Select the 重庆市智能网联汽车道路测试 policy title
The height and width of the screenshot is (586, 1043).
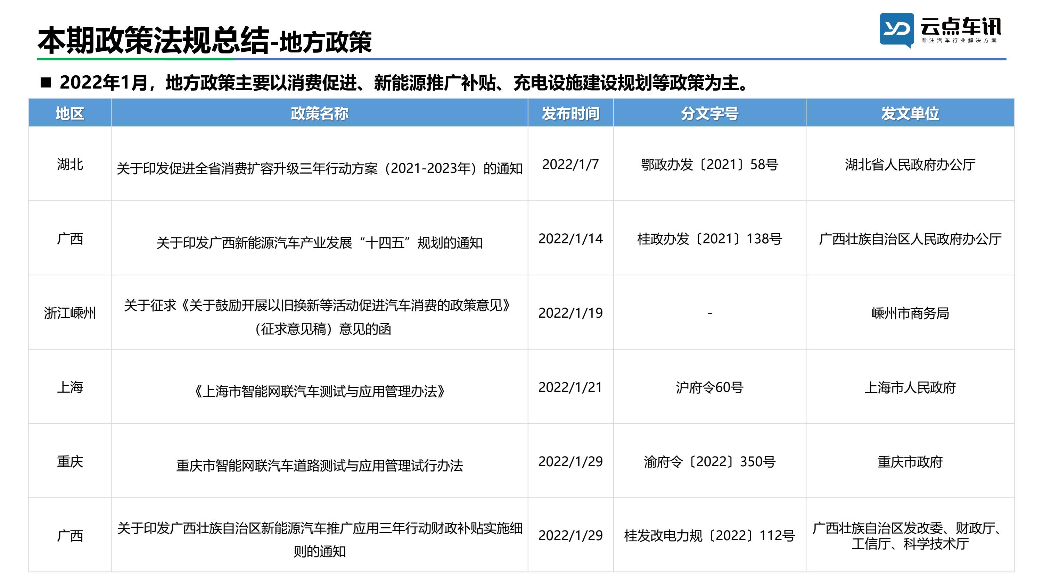coord(319,466)
